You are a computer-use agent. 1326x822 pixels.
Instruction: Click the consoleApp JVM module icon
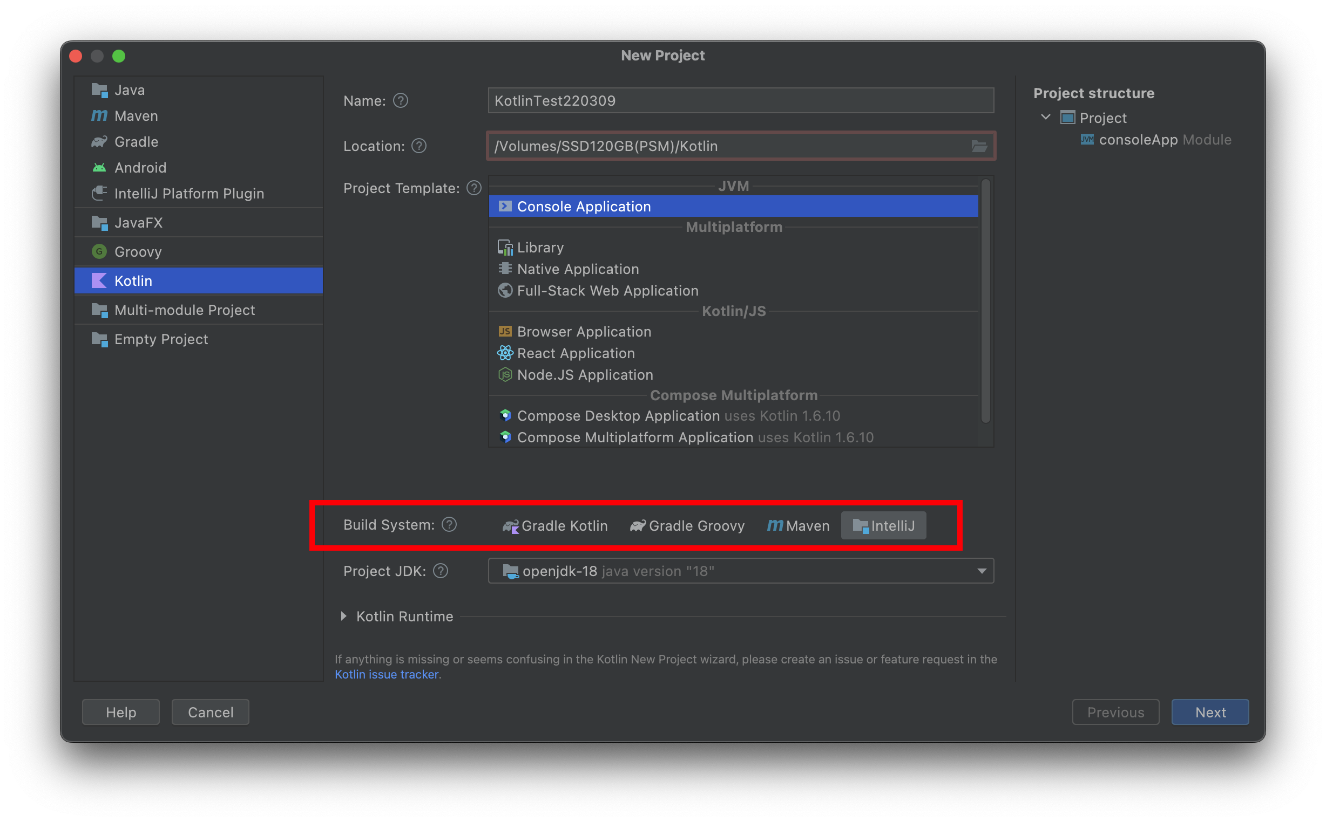1087,140
